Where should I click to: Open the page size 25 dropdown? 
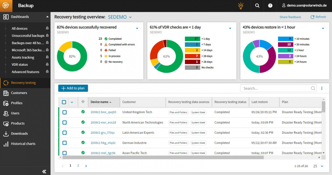[x=318, y=166]
